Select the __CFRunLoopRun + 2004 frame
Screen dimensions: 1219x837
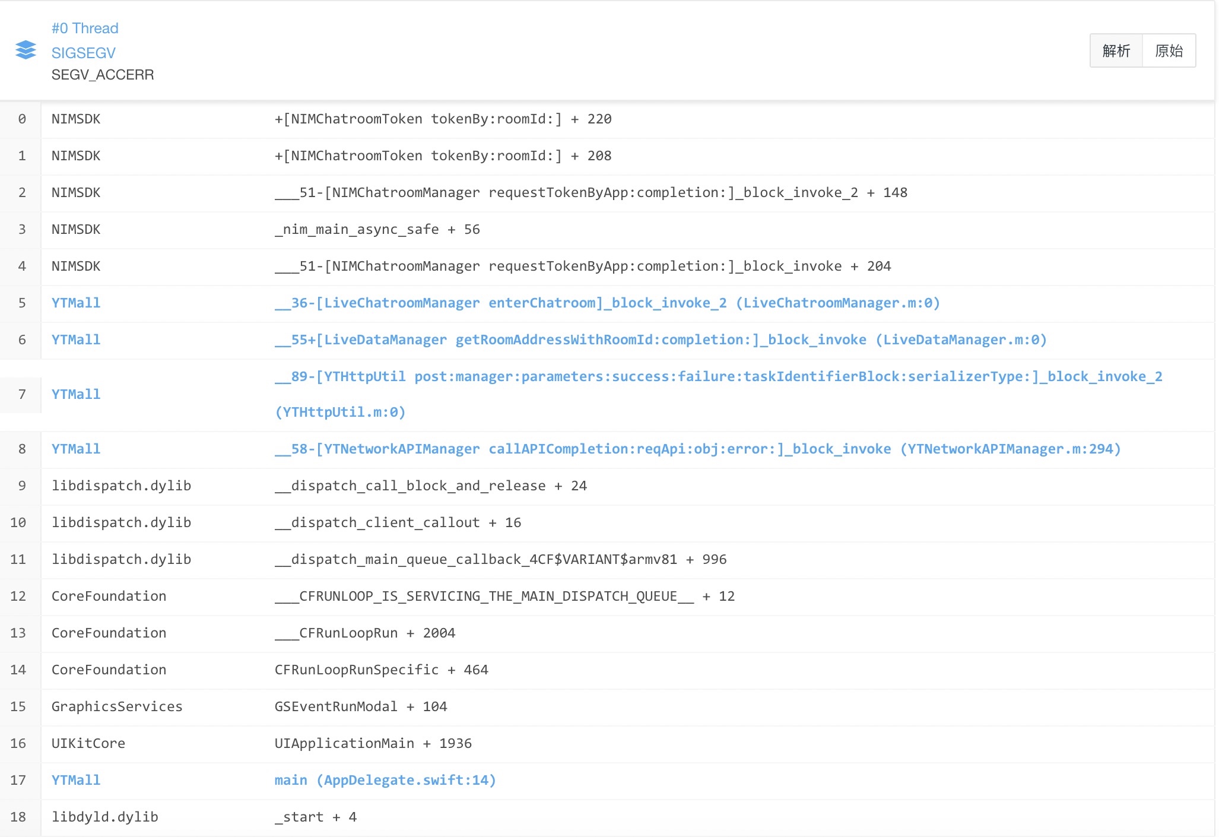364,633
